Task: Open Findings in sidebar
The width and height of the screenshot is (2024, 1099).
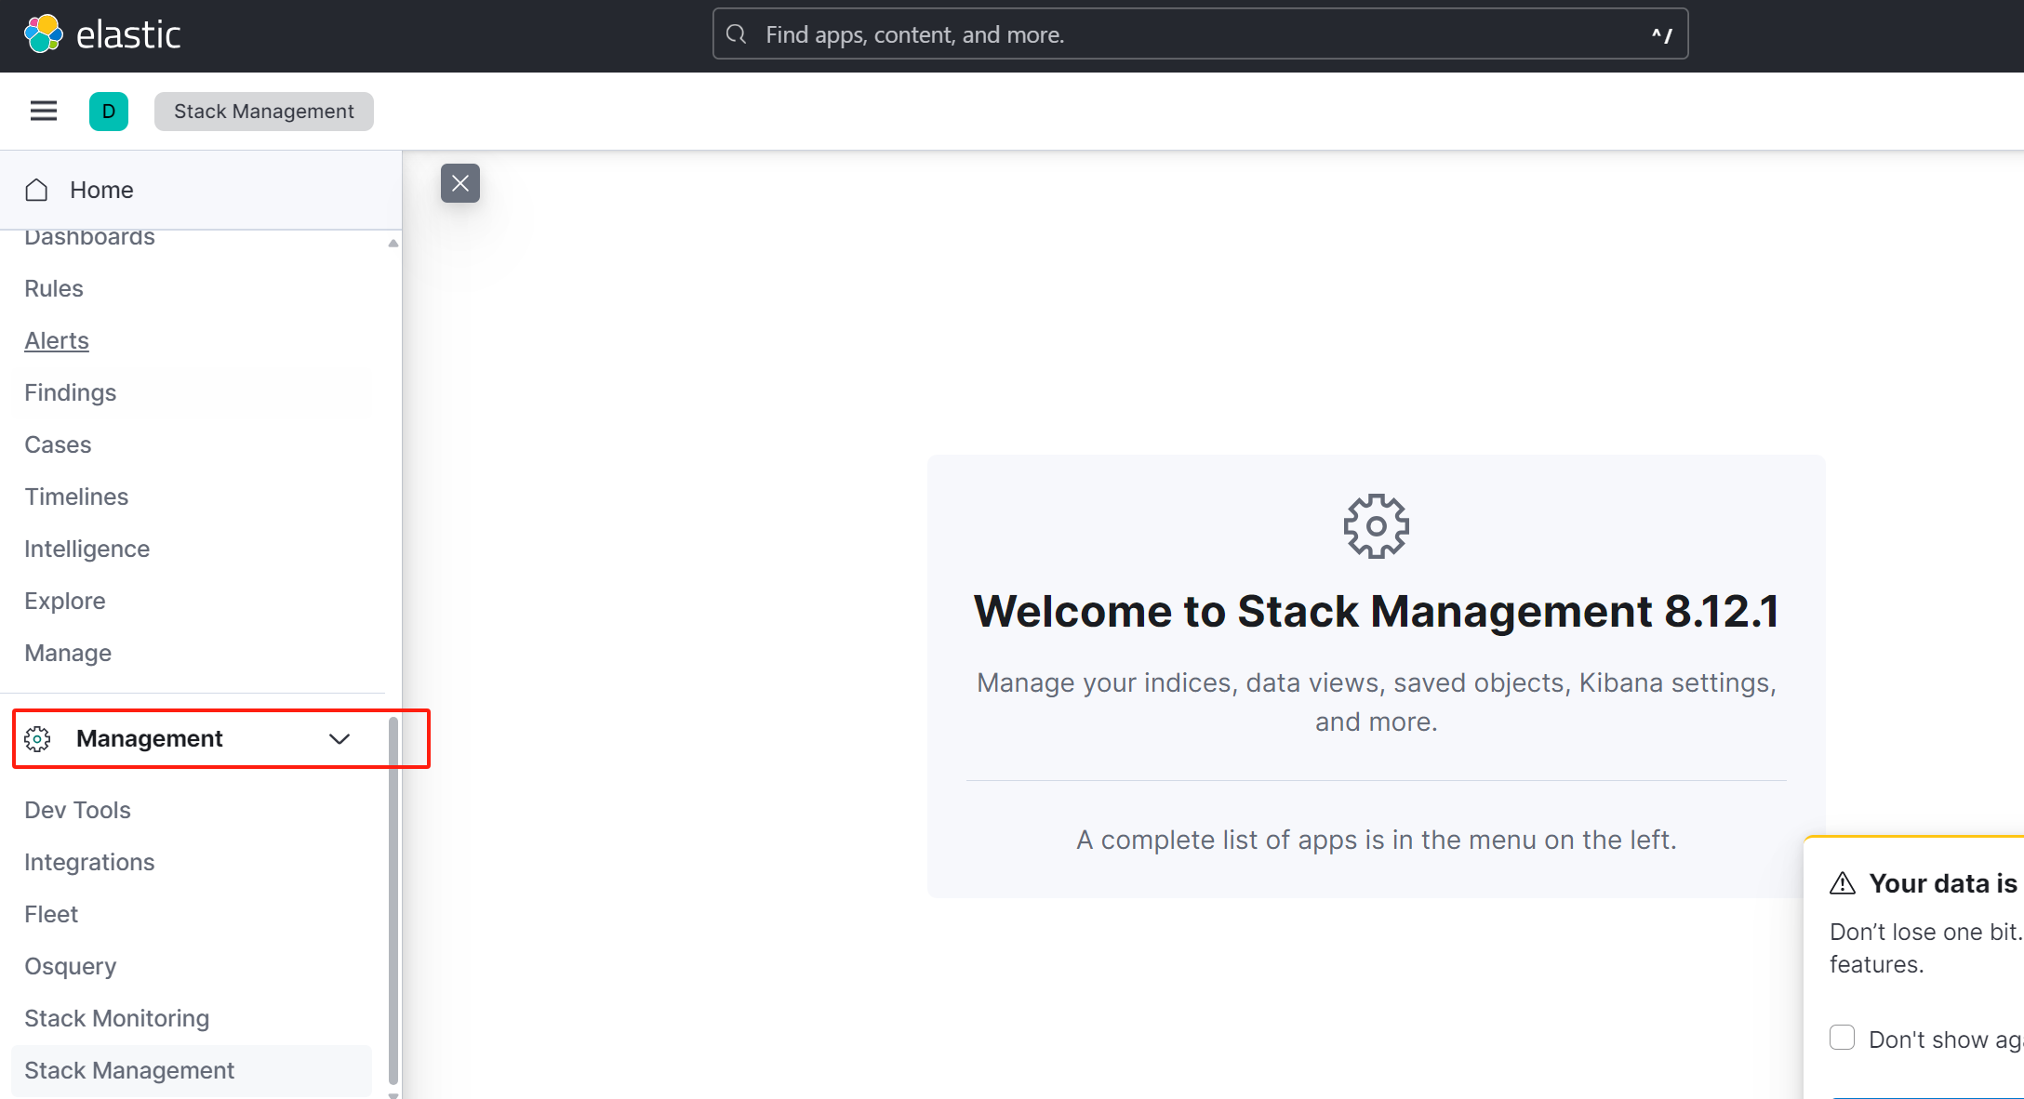Action: pyautogui.click(x=71, y=392)
